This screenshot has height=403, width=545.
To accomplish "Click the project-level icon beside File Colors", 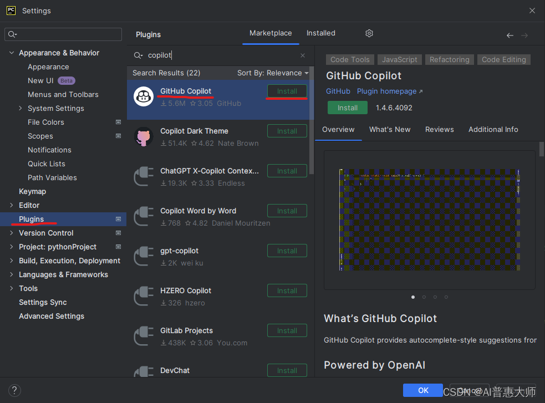I will click(118, 123).
